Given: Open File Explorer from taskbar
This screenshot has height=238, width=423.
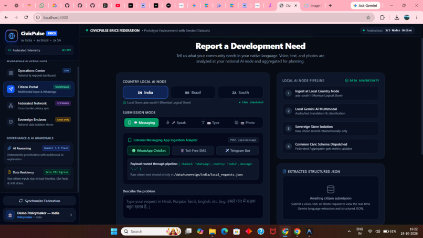Looking at the screenshot, I should (213, 232).
